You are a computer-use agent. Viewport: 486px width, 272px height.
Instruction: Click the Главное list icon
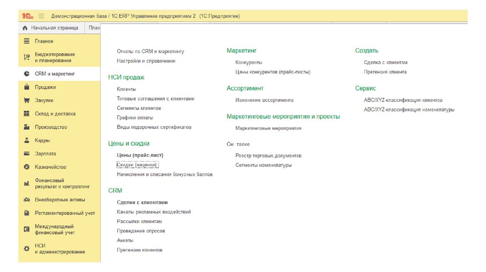coord(27,41)
